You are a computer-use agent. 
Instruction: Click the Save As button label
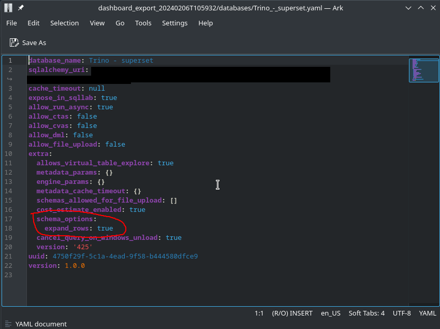[x=34, y=42]
